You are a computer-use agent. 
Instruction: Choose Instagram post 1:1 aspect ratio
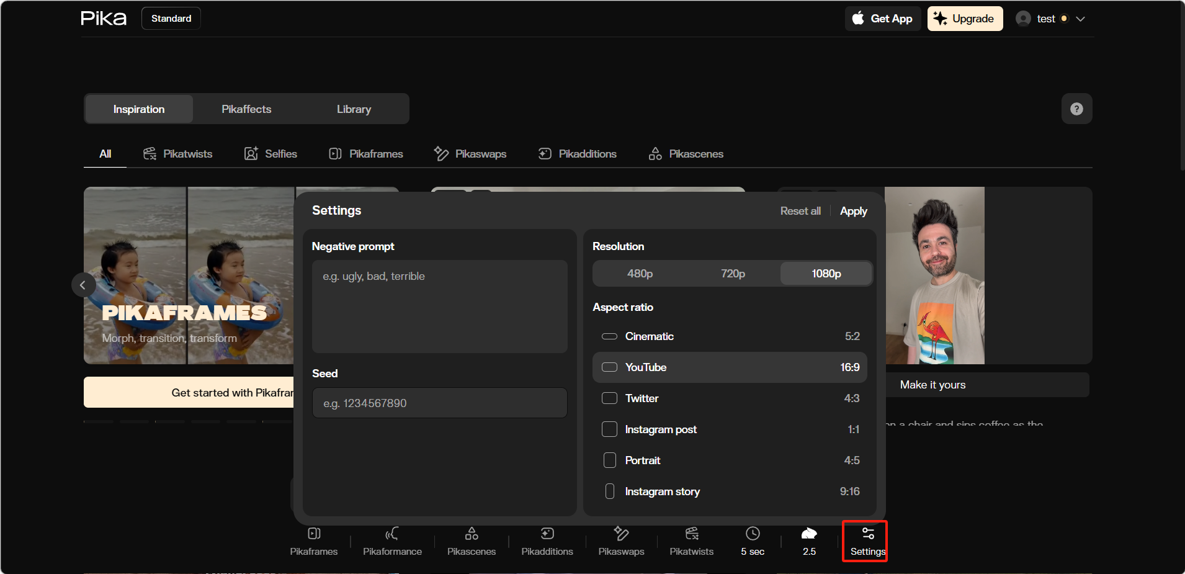pyautogui.click(x=730, y=429)
